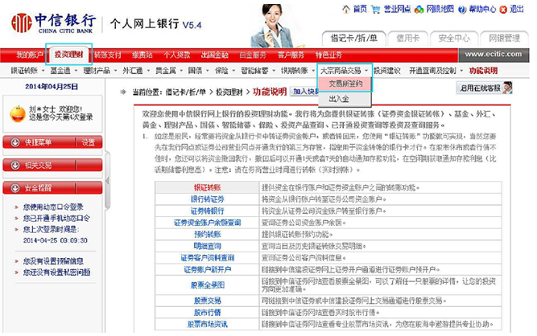Image resolution: width=537 pixels, height=336 pixels.
Task: Switch to 信用卡 tab
Action: tap(407, 39)
